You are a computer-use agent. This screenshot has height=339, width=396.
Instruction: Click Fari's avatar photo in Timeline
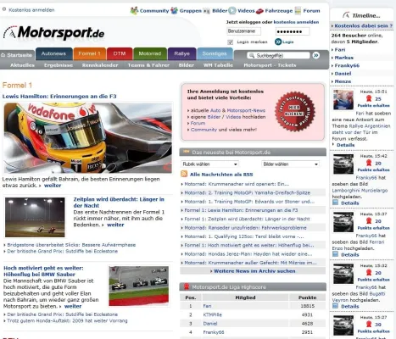[x=343, y=100]
